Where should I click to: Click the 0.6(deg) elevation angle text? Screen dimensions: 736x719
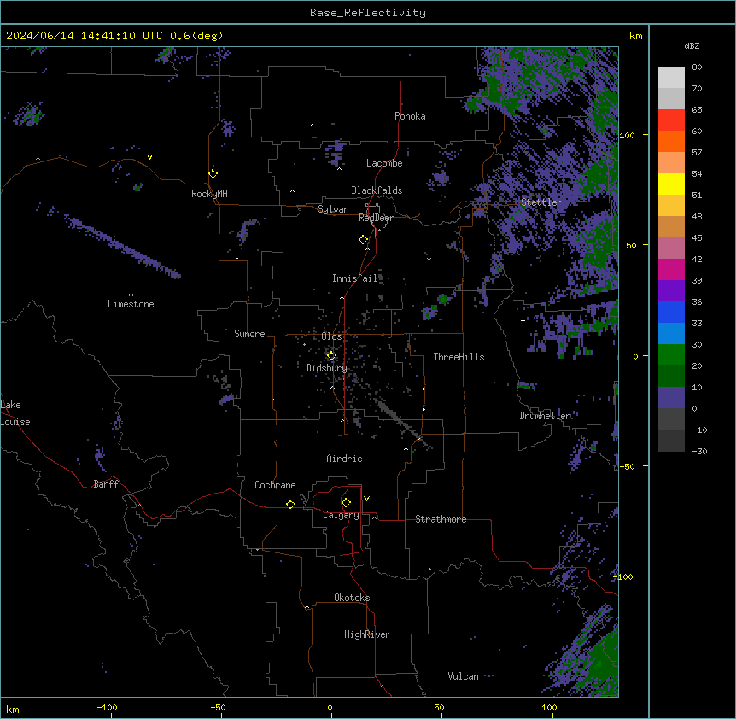click(x=196, y=36)
